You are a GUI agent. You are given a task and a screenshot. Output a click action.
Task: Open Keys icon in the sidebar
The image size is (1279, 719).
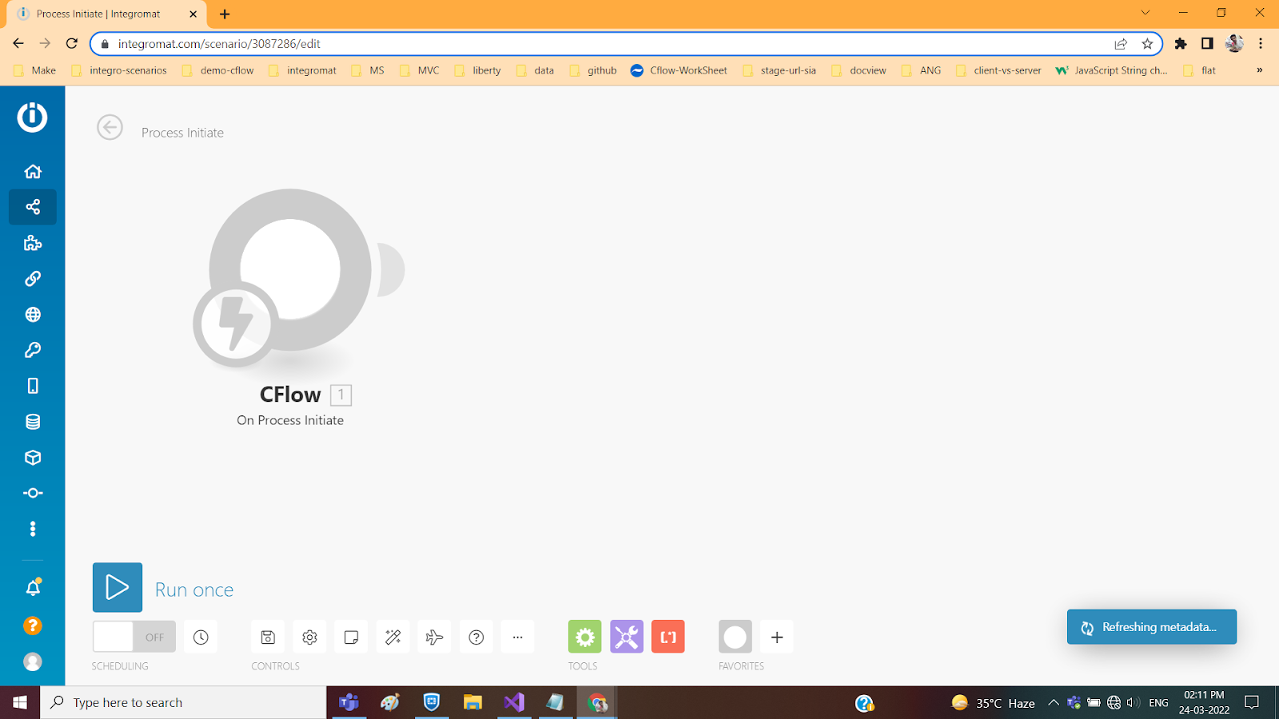33,350
